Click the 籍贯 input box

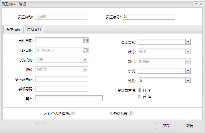tap(69, 98)
